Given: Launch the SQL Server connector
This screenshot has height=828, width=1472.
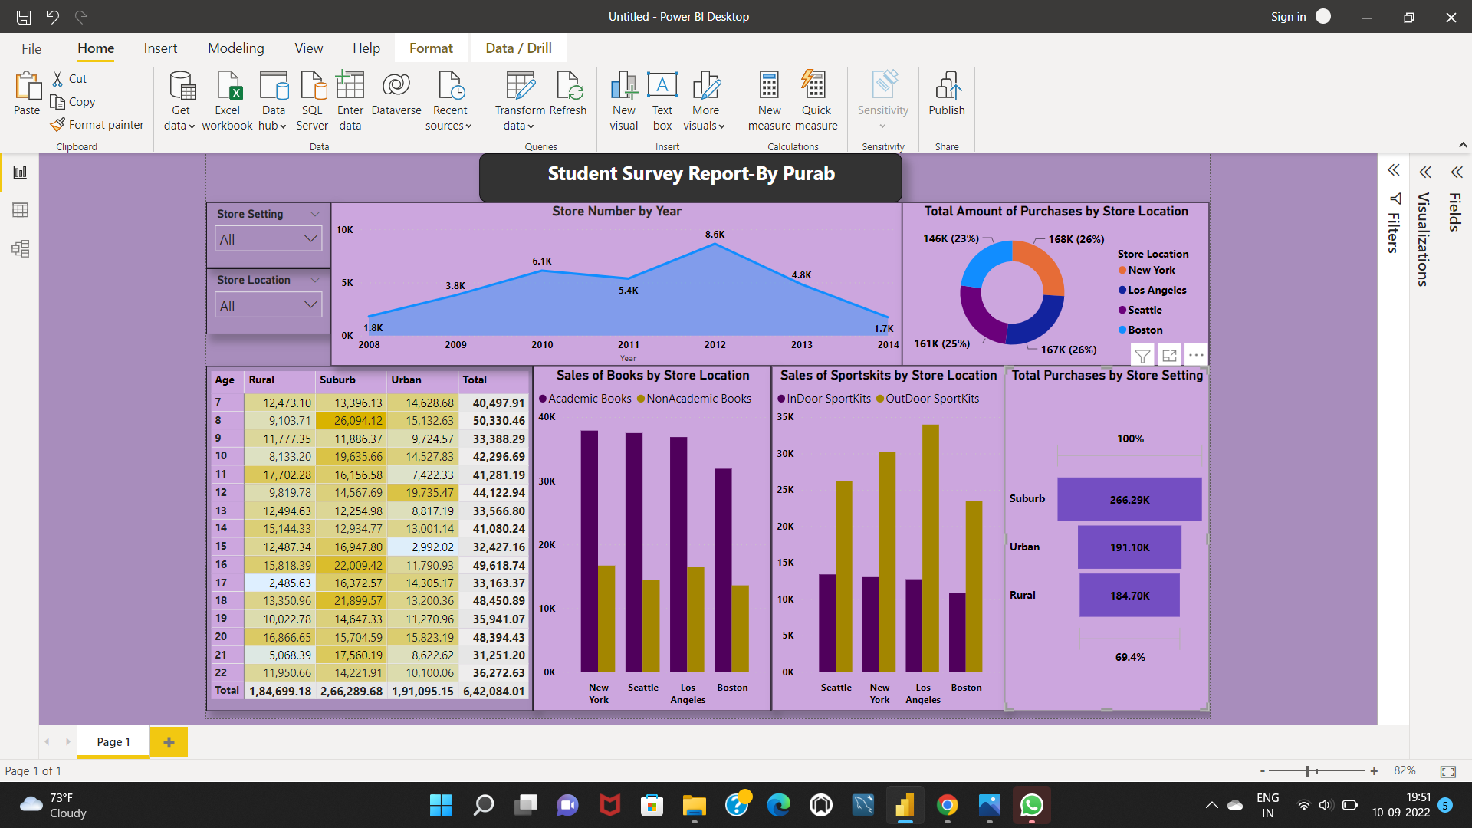Looking at the screenshot, I should 312,100.
